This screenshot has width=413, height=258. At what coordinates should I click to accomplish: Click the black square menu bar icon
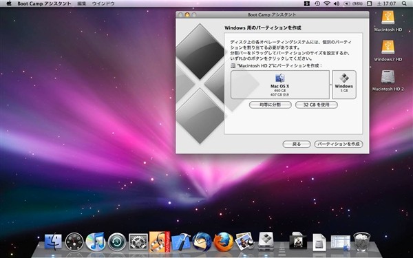[x=307, y=3]
